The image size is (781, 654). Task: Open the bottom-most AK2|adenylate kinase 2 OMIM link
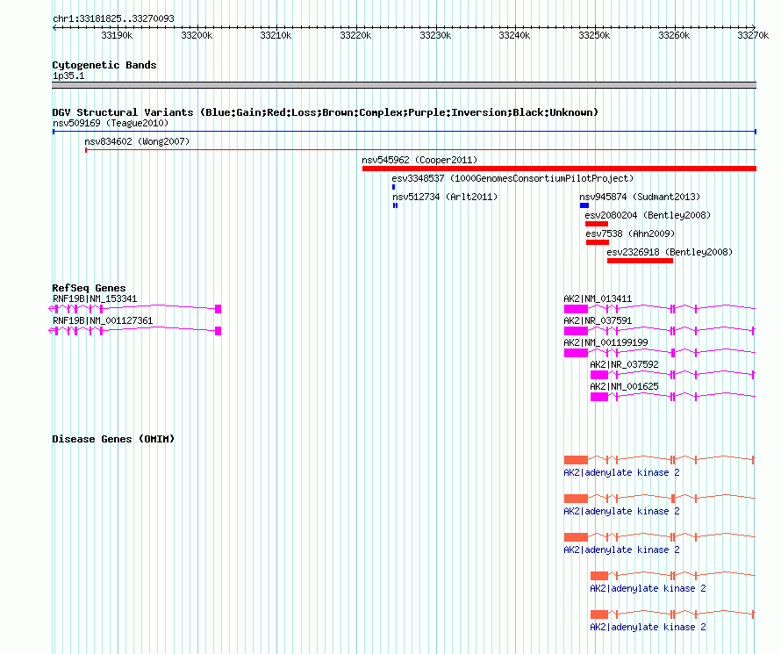(x=648, y=627)
